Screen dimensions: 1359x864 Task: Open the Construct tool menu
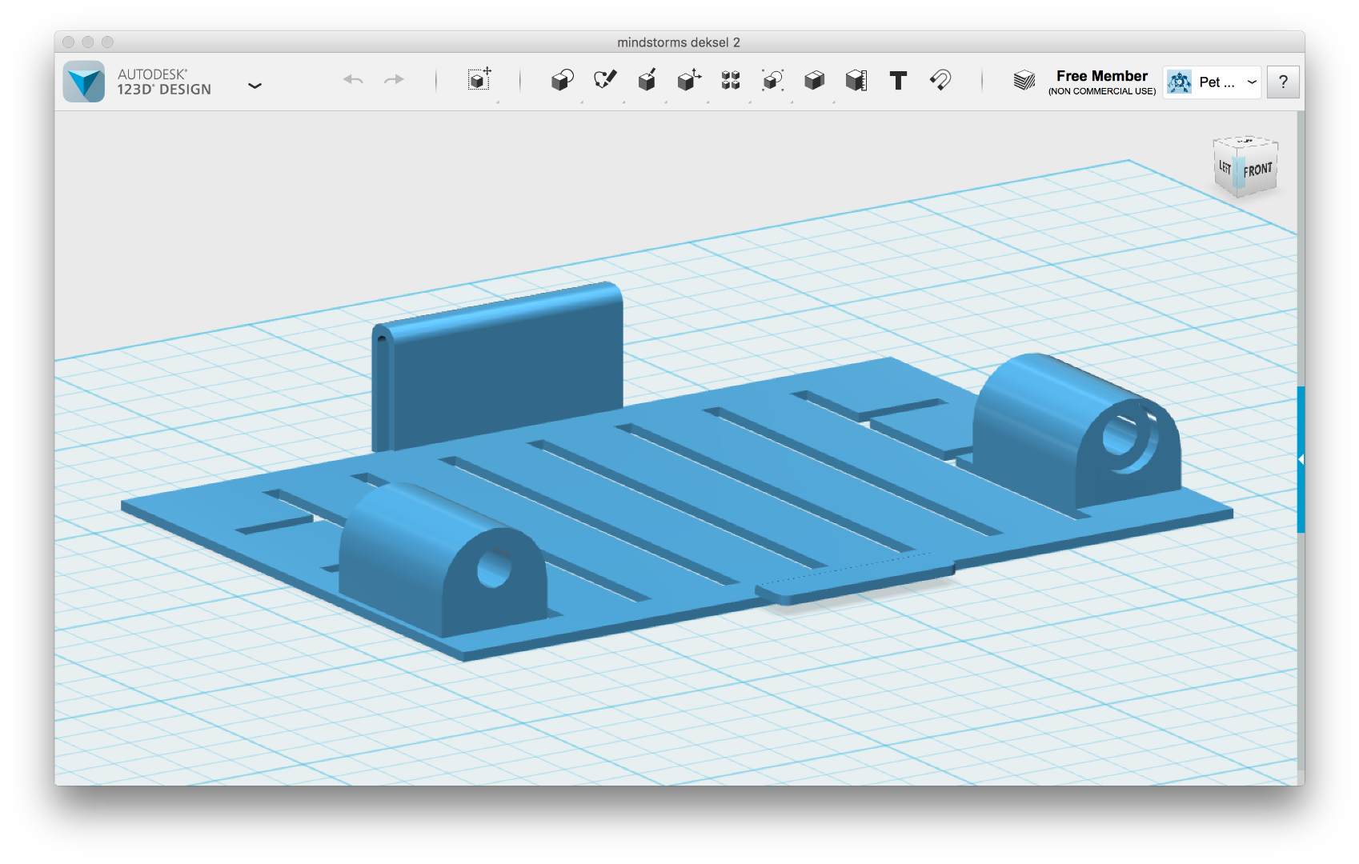click(647, 80)
